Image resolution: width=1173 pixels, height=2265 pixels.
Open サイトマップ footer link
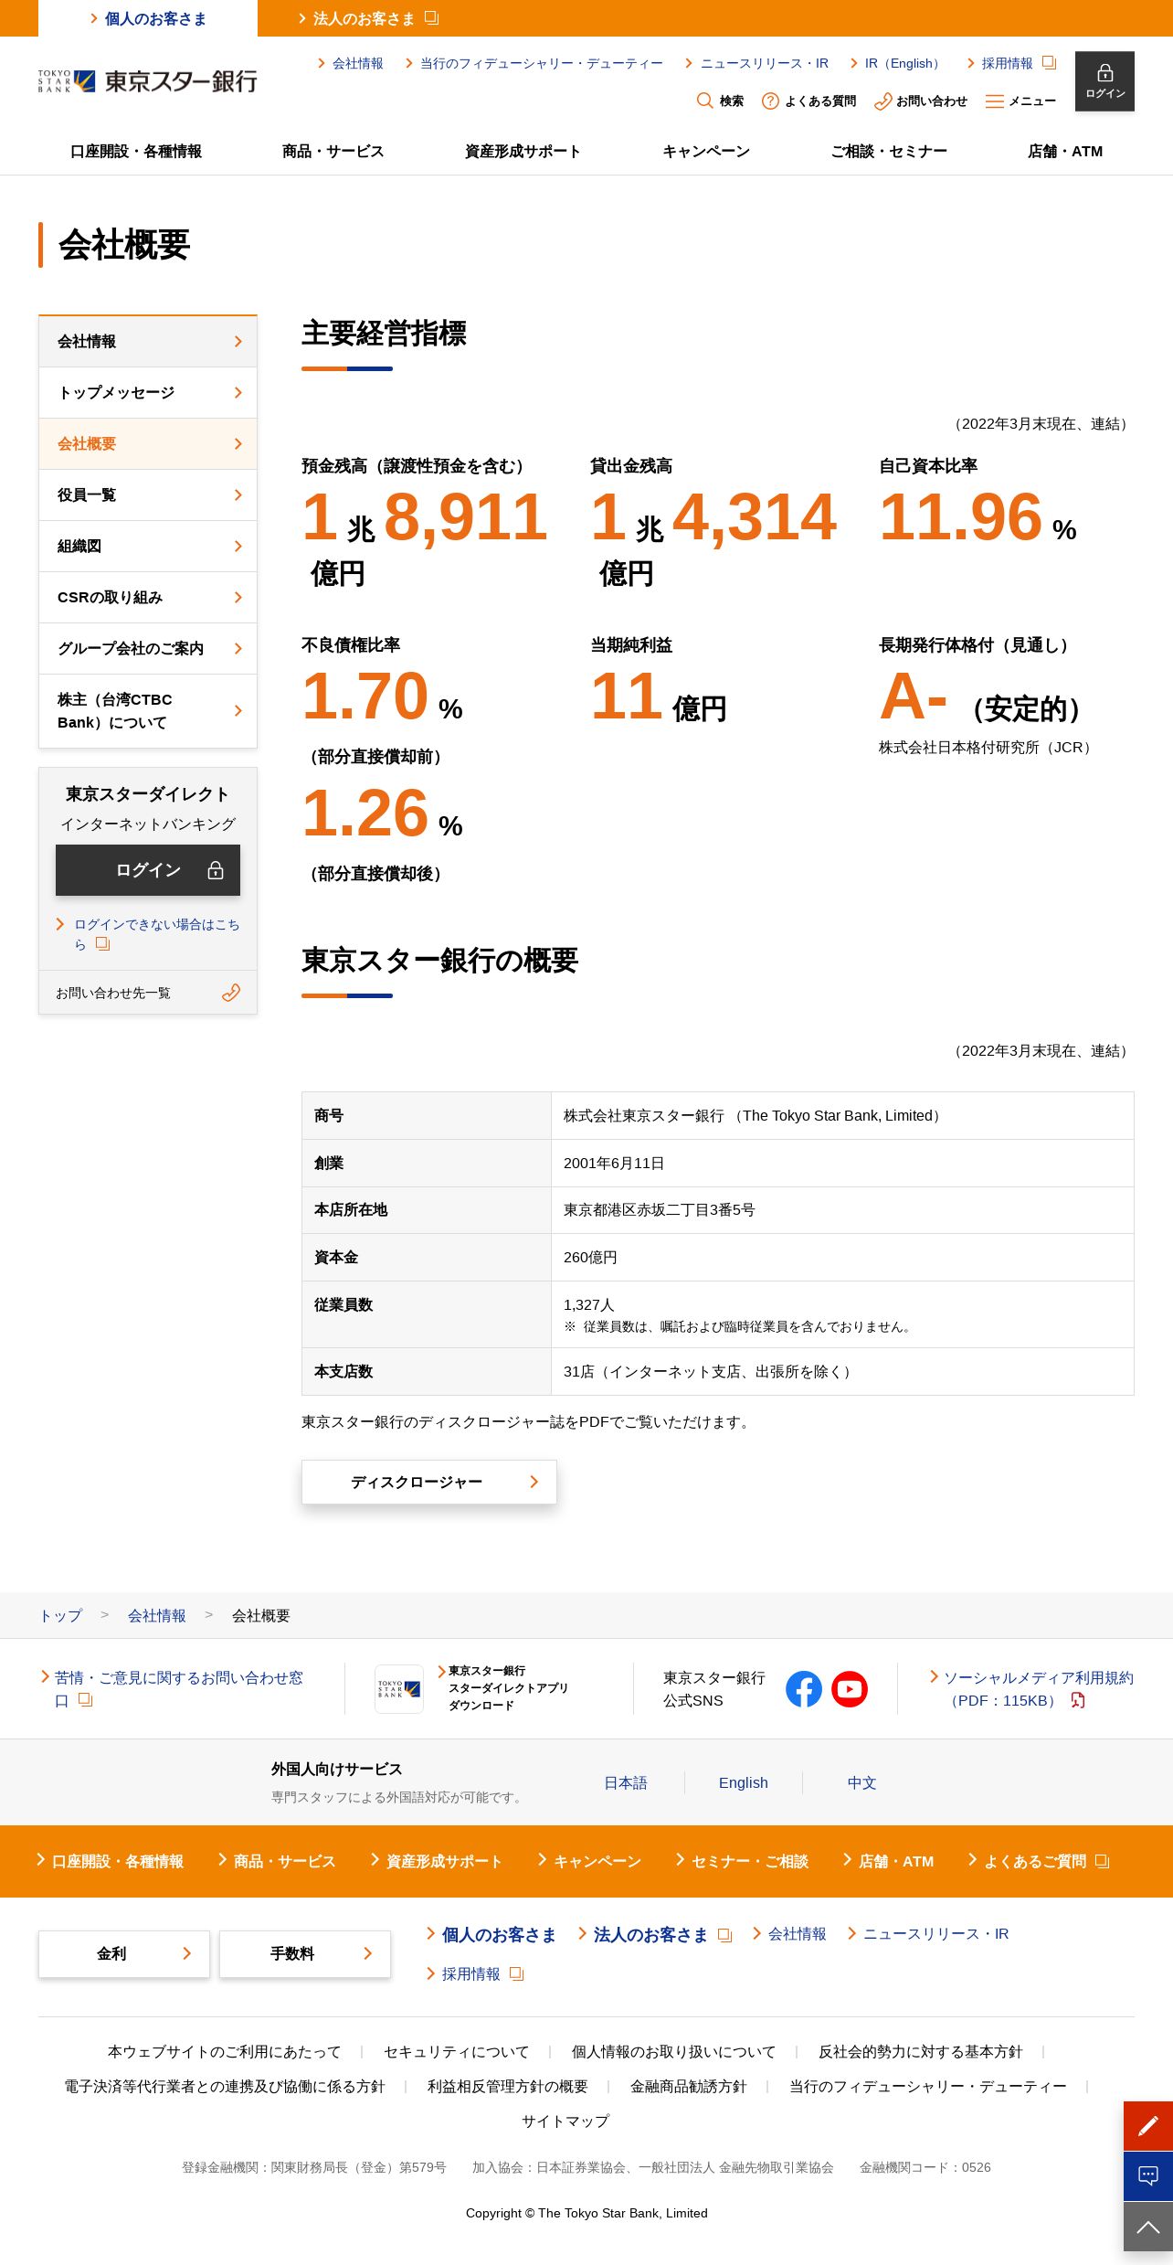[x=565, y=2121]
